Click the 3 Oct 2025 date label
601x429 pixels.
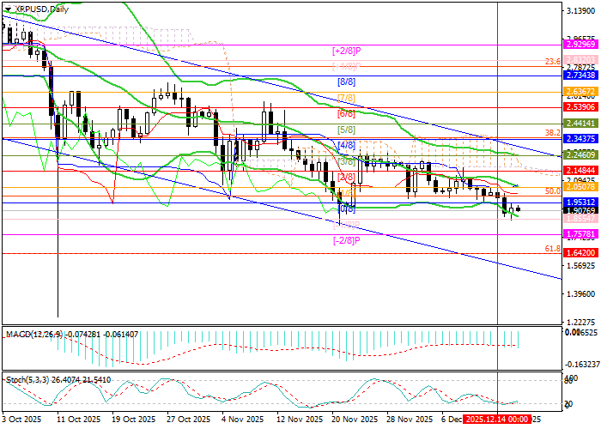pyautogui.click(x=23, y=420)
